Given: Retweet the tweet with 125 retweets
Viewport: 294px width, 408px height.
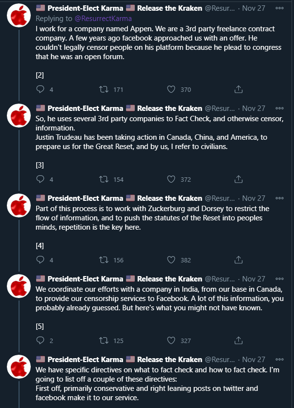Looking at the screenshot, I should 104,341.
